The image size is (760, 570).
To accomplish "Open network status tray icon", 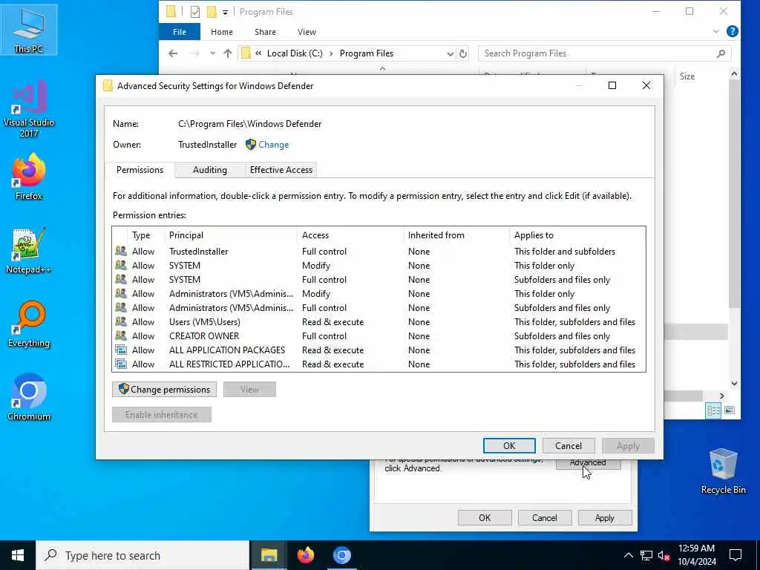I will [x=646, y=555].
